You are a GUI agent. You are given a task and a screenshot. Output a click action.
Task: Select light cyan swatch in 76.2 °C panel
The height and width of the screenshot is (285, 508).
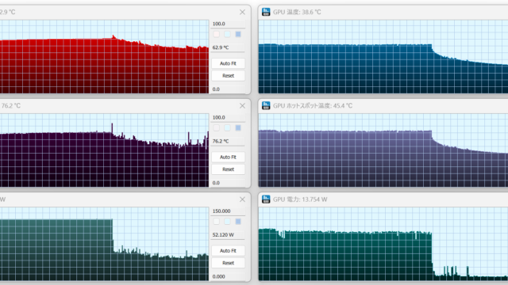click(227, 128)
